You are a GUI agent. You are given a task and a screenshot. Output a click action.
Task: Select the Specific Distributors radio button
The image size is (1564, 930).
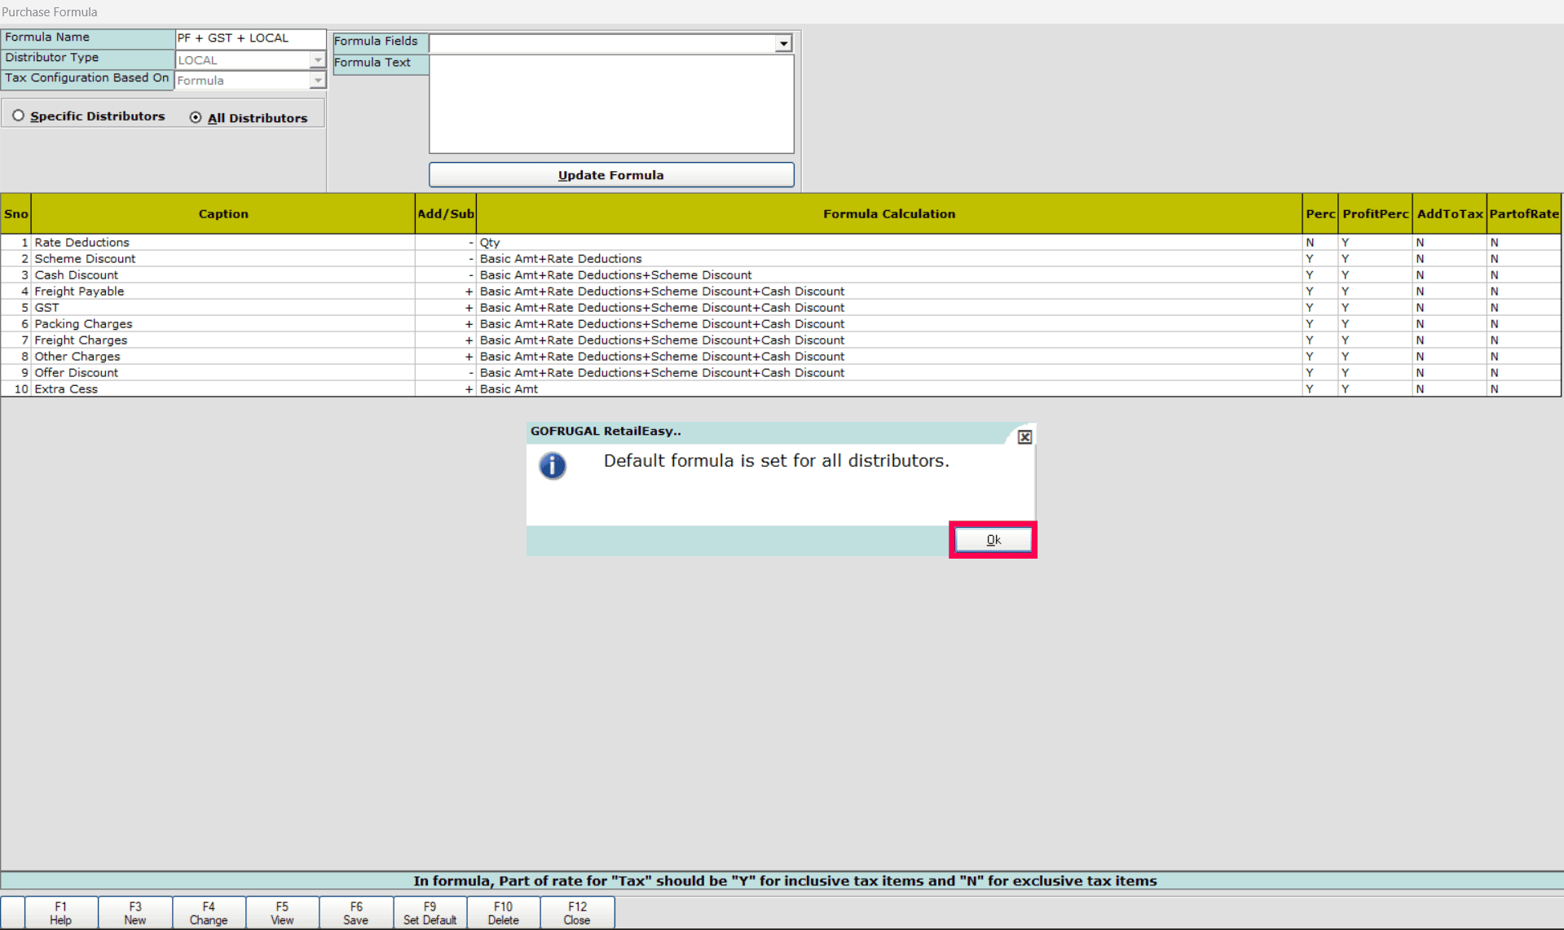18,116
